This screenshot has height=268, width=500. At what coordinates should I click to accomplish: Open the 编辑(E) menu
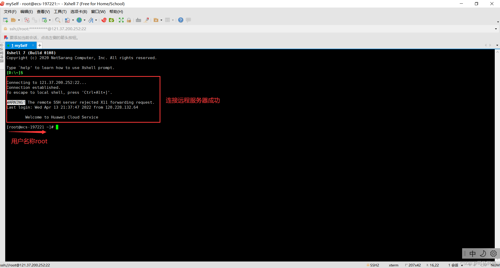pyautogui.click(x=27, y=12)
